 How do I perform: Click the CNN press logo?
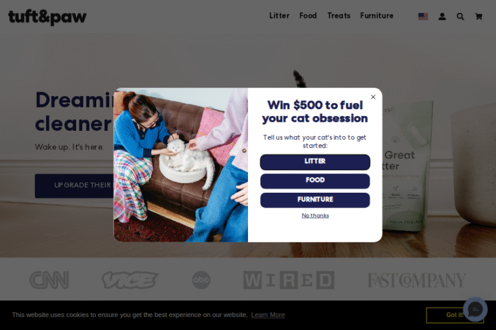49,280
